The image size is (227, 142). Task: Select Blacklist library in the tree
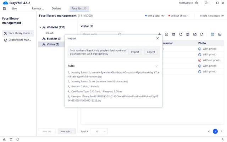(54, 39)
